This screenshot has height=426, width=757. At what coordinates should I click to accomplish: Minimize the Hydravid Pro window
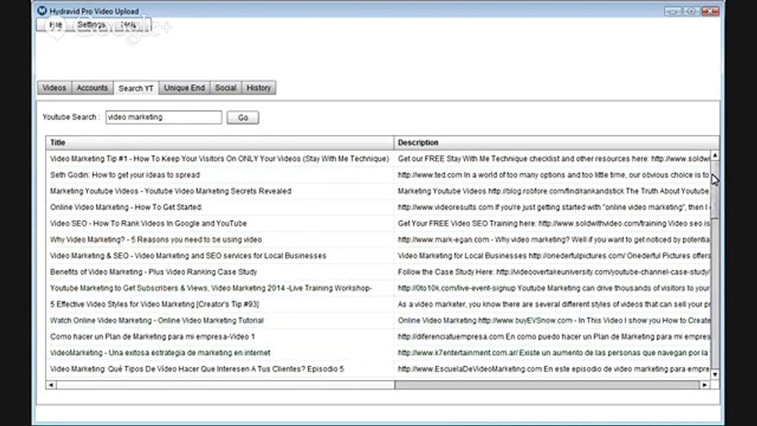click(x=672, y=11)
